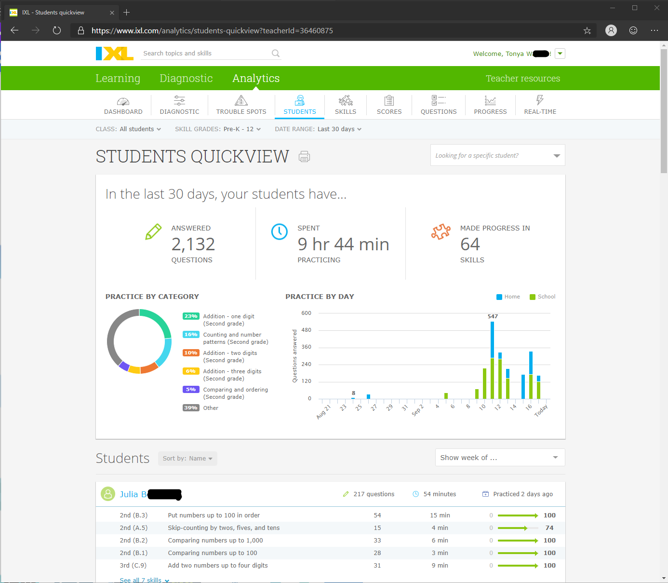
Task: Open the 'Show week of' dropdown
Action: tap(500, 458)
